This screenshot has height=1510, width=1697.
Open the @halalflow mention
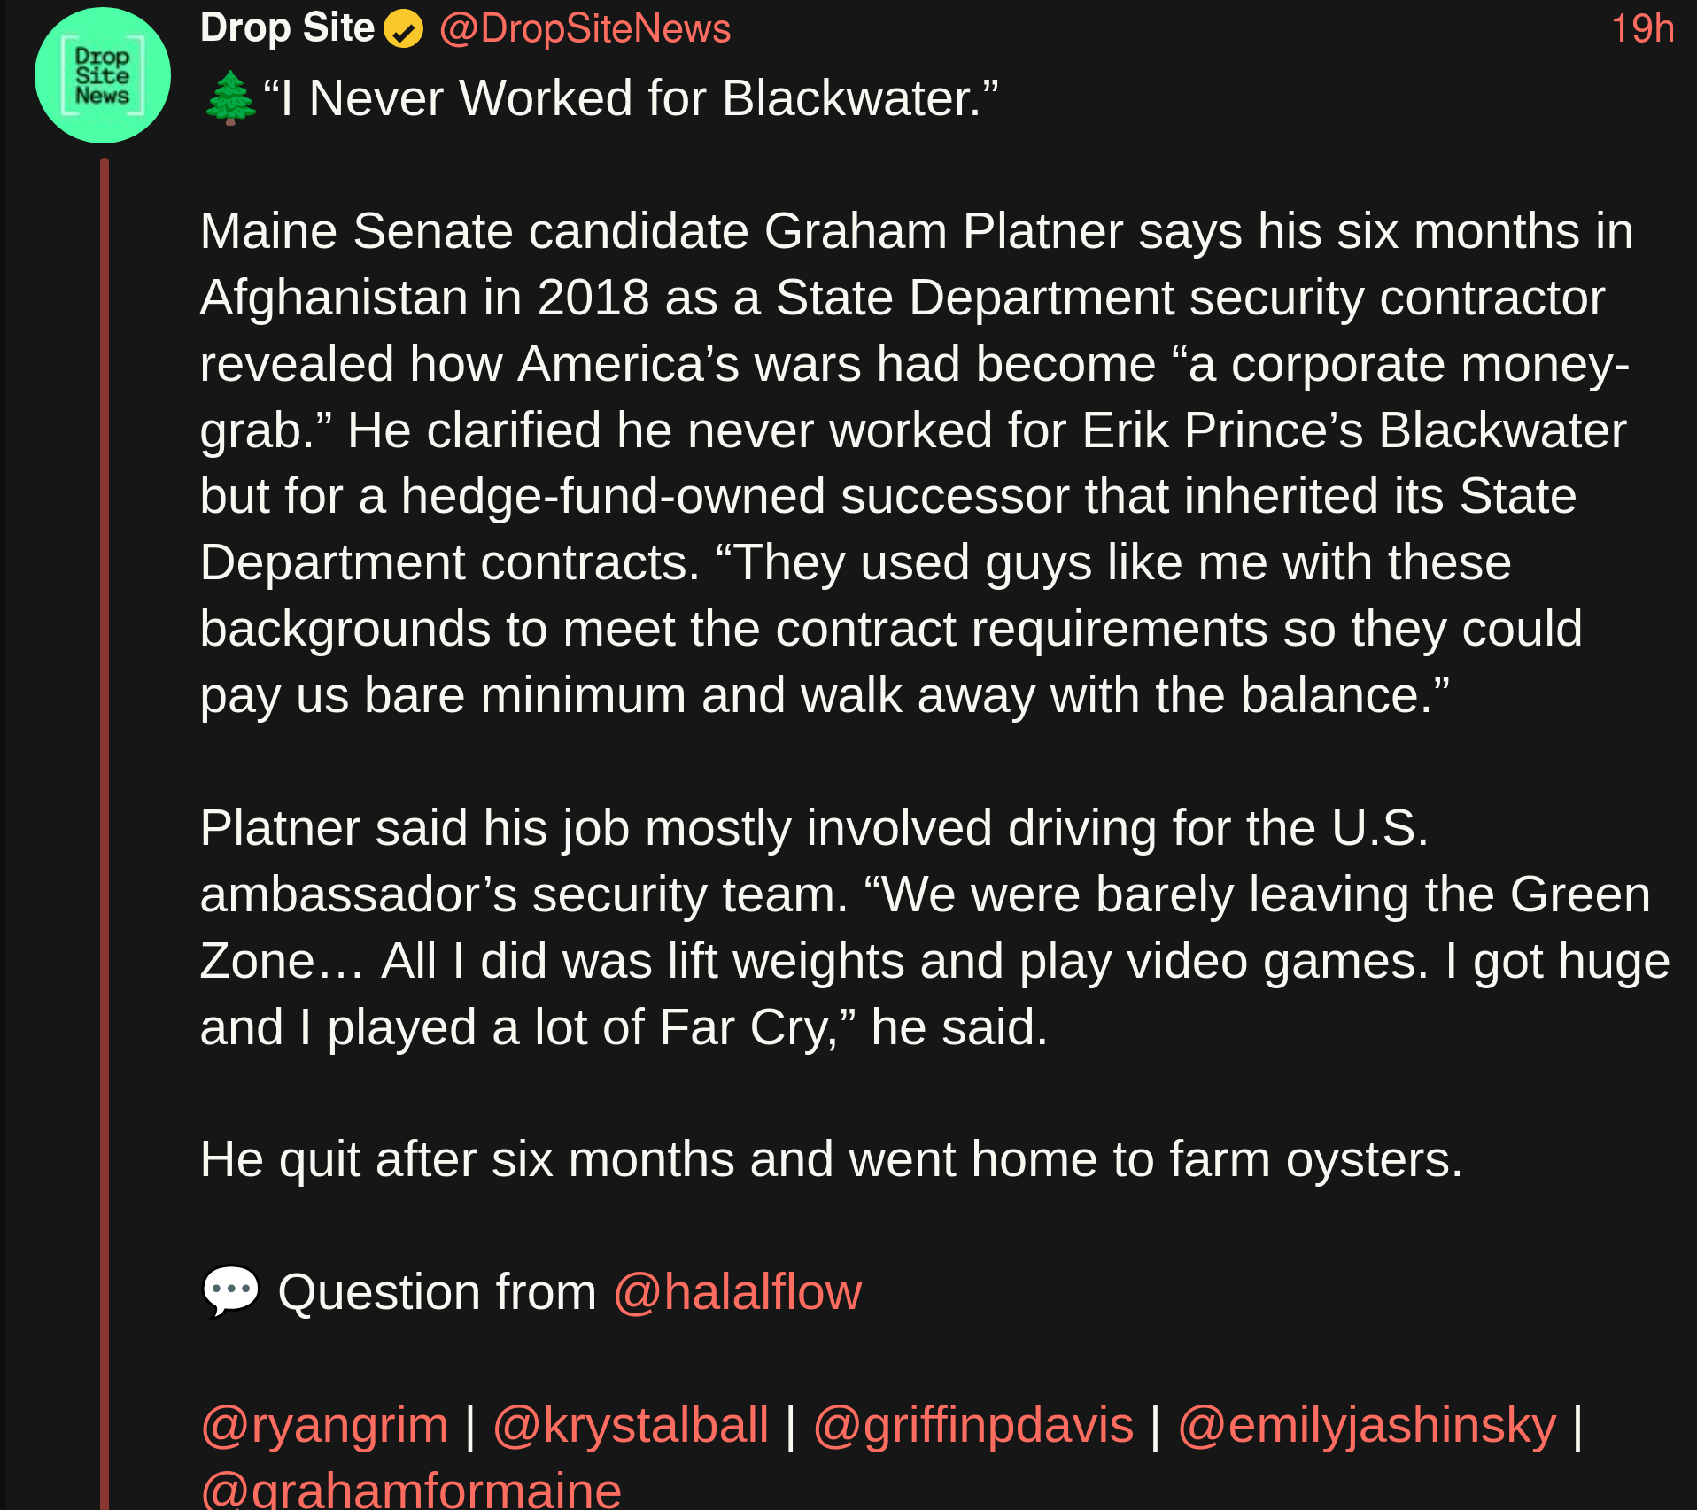tap(737, 1292)
